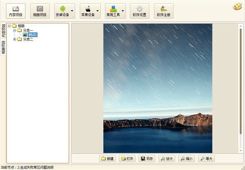Open the 内容项目 toolbar button
Viewport: 245px width, 170px height.
tap(16, 11)
